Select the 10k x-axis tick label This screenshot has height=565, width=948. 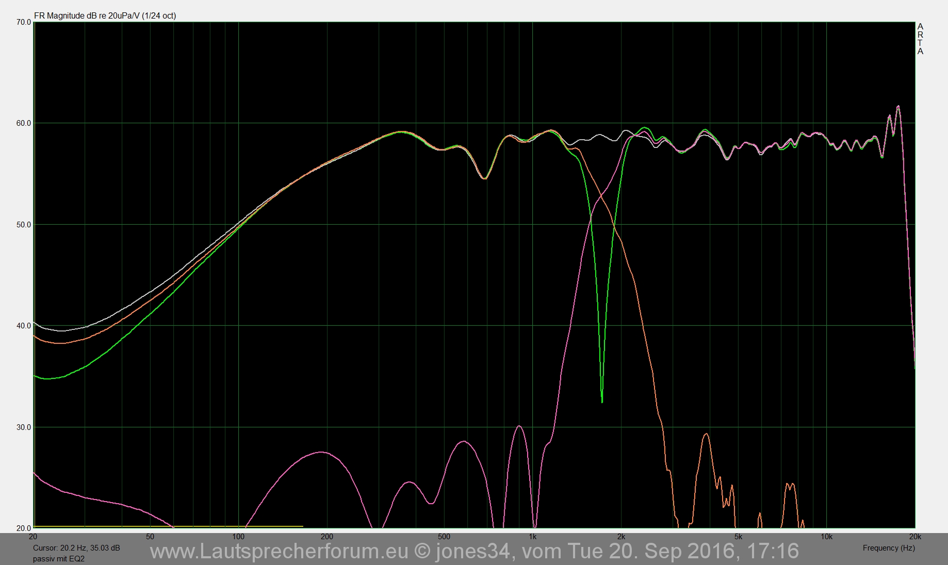[826, 537]
